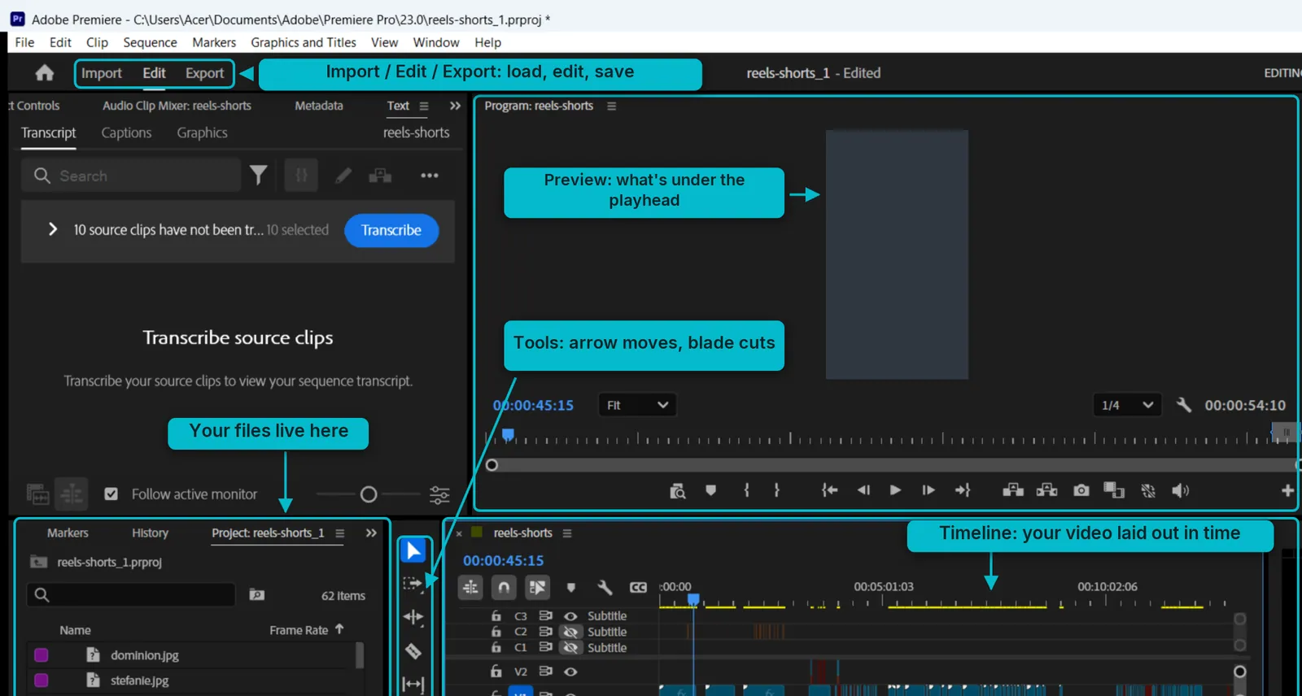Open timeline display settings wrench
Image resolution: width=1302 pixels, height=696 pixels.
[x=605, y=587]
